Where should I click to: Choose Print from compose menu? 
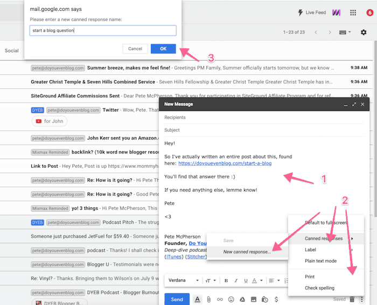tap(326, 276)
